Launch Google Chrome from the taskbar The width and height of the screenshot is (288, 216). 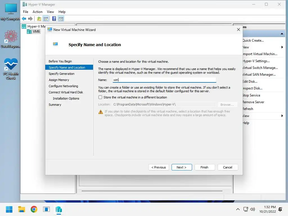pyautogui.click(x=34, y=209)
